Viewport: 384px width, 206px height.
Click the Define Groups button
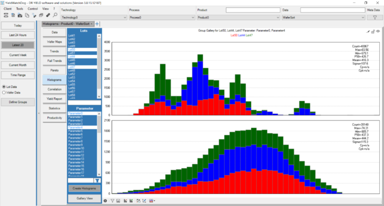click(x=18, y=102)
